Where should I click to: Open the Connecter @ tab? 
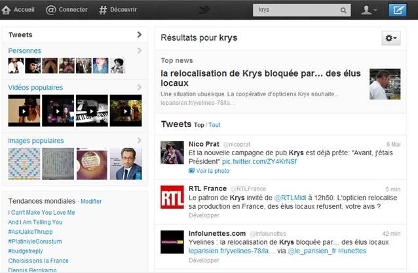coord(67,10)
